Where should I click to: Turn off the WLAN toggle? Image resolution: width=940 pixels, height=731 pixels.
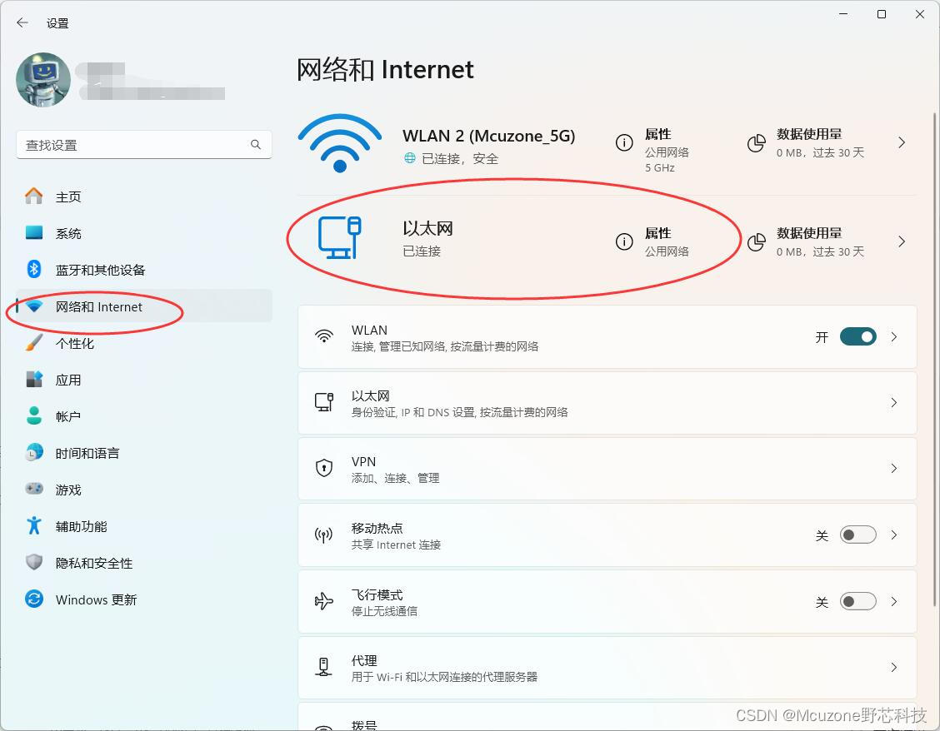pyautogui.click(x=857, y=336)
